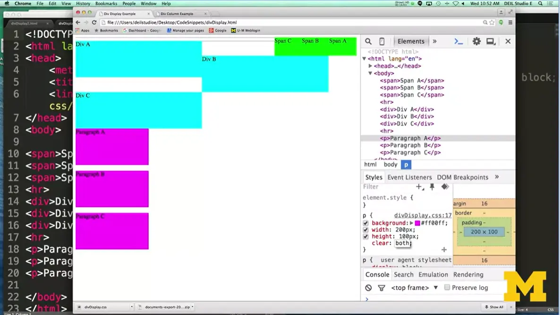Click the pin icon in Styles toolbar
The height and width of the screenshot is (315, 560).
coord(432,187)
